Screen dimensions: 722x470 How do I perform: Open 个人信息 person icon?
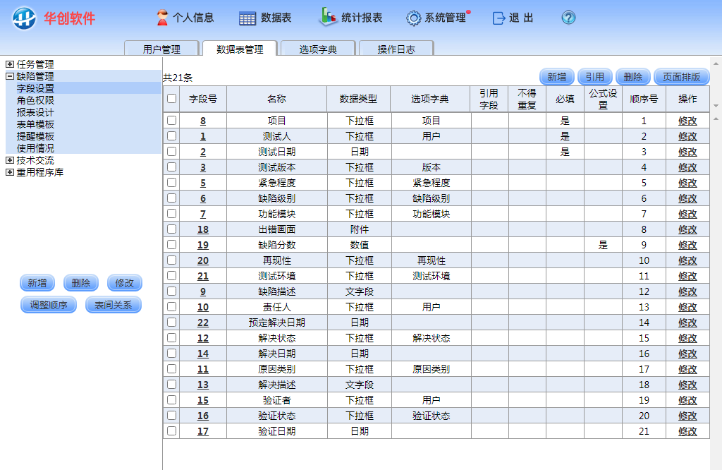pyautogui.click(x=162, y=18)
